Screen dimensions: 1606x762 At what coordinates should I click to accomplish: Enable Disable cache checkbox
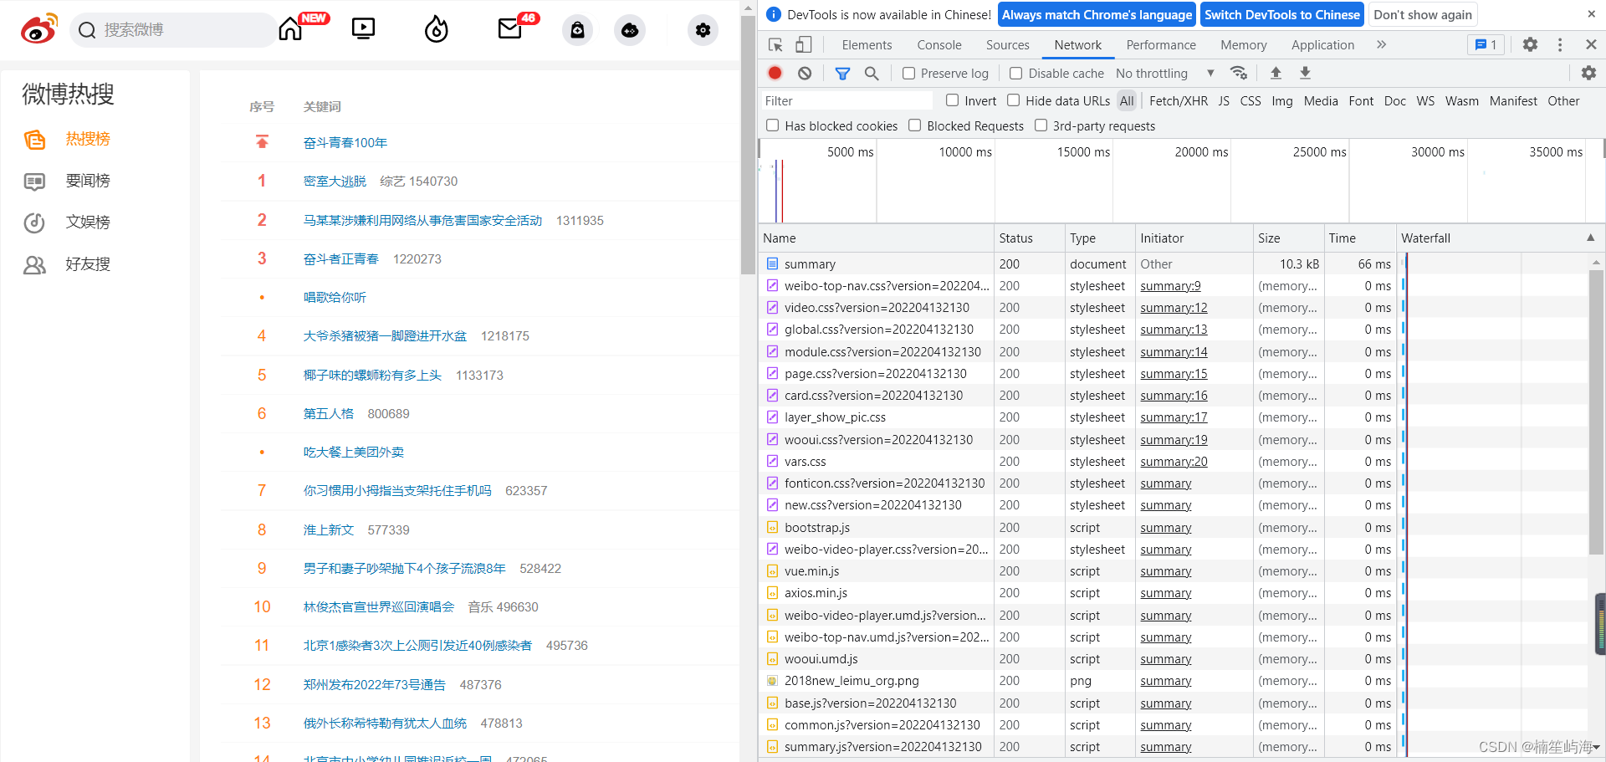pos(1016,74)
